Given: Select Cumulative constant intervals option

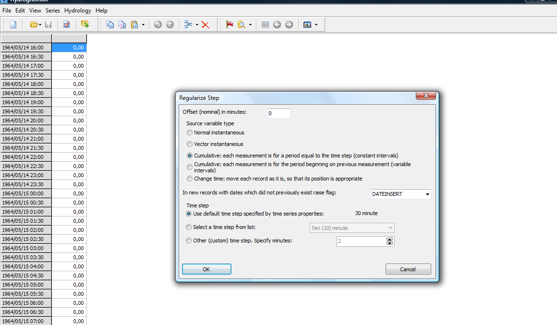Looking at the screenshot, I should coord(190,156).
